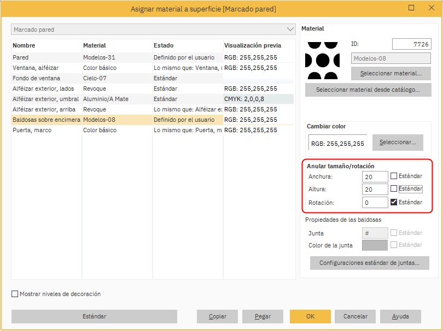Enable Estándar checkbox for Anchura
443x331 pixels.
click(x=394, y=176)
